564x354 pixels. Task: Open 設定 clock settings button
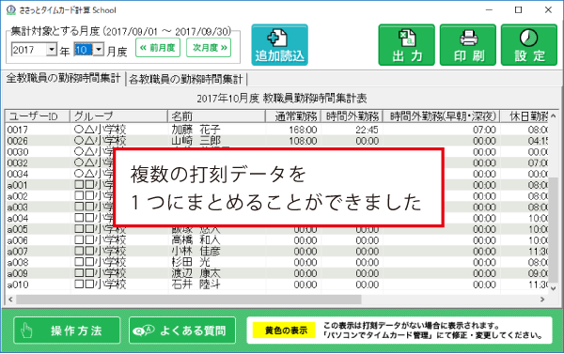pyautogui.click(x=529, y=45)
